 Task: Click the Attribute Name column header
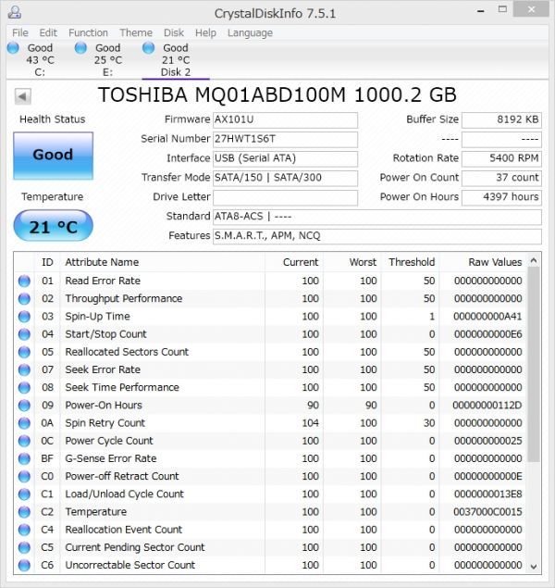[162, 262]
